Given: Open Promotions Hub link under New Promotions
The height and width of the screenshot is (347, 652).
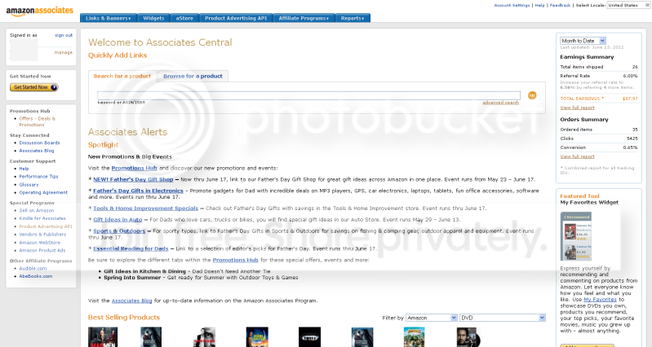Looking at the screenshot, I should coord(135,168).
